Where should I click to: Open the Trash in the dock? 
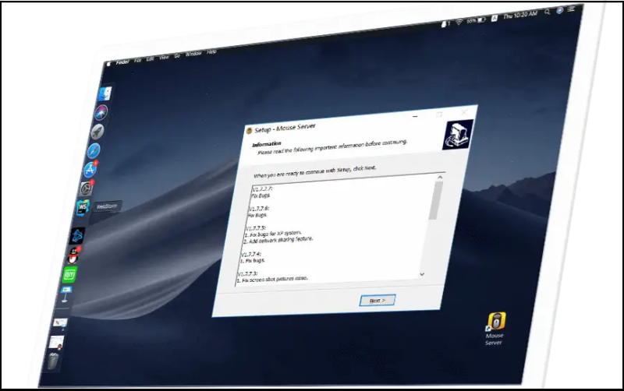[53, 361]
